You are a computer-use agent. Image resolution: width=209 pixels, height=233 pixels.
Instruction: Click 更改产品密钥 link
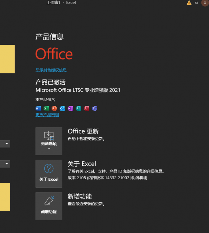pyautogui.click(x=47, y=115)
